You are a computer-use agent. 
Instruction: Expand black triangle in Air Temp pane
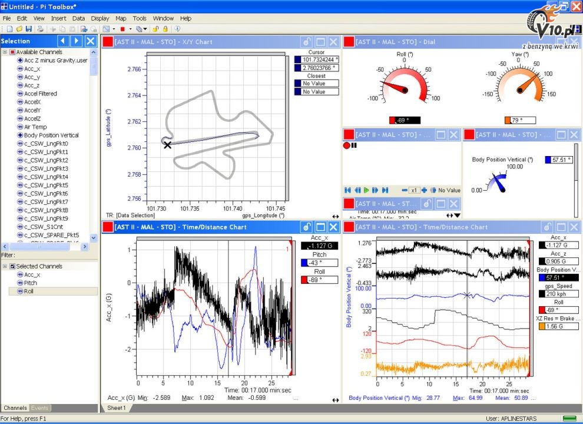(x=458, y=216)
